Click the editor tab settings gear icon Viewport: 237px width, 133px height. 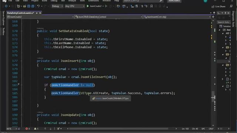click(x=214, y=13)
